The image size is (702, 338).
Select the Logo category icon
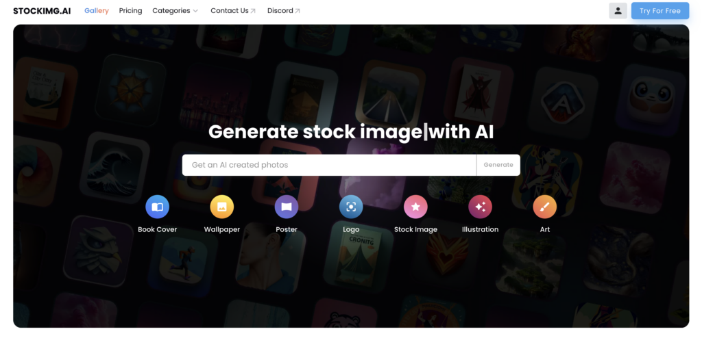tap(351, 207)
